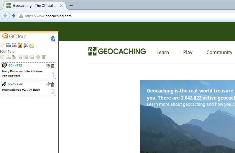Screen dimensions: 235x153
Task: Close the Geocaching browser tab
Action: (x=61, y=6)
